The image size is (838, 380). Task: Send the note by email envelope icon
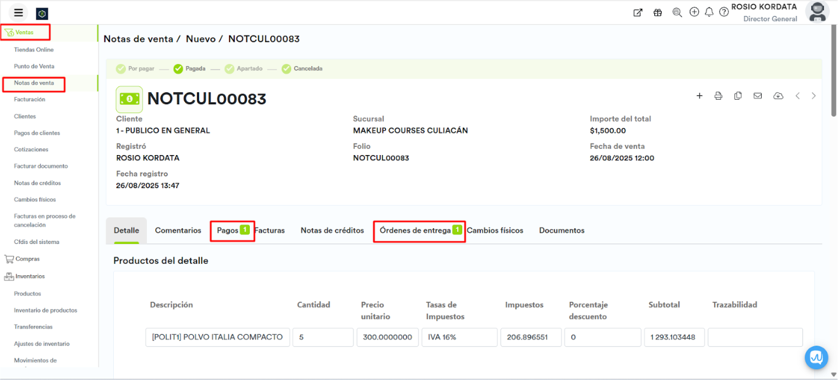757,96
